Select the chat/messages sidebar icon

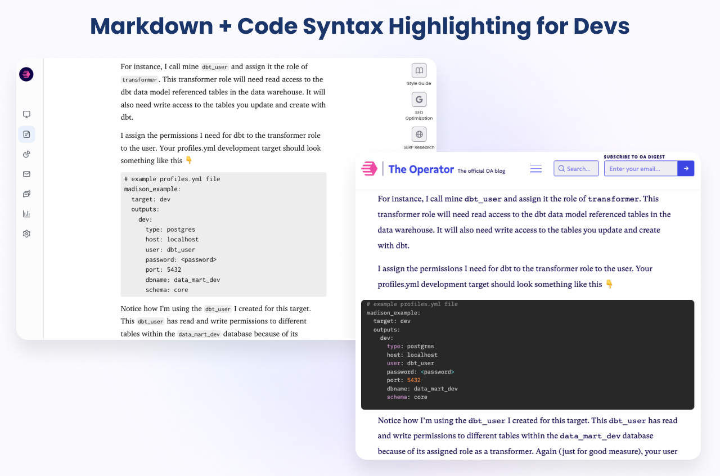[26, 194]
